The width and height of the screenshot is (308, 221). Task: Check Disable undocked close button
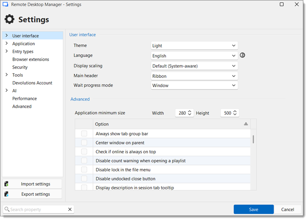point(84,179)
